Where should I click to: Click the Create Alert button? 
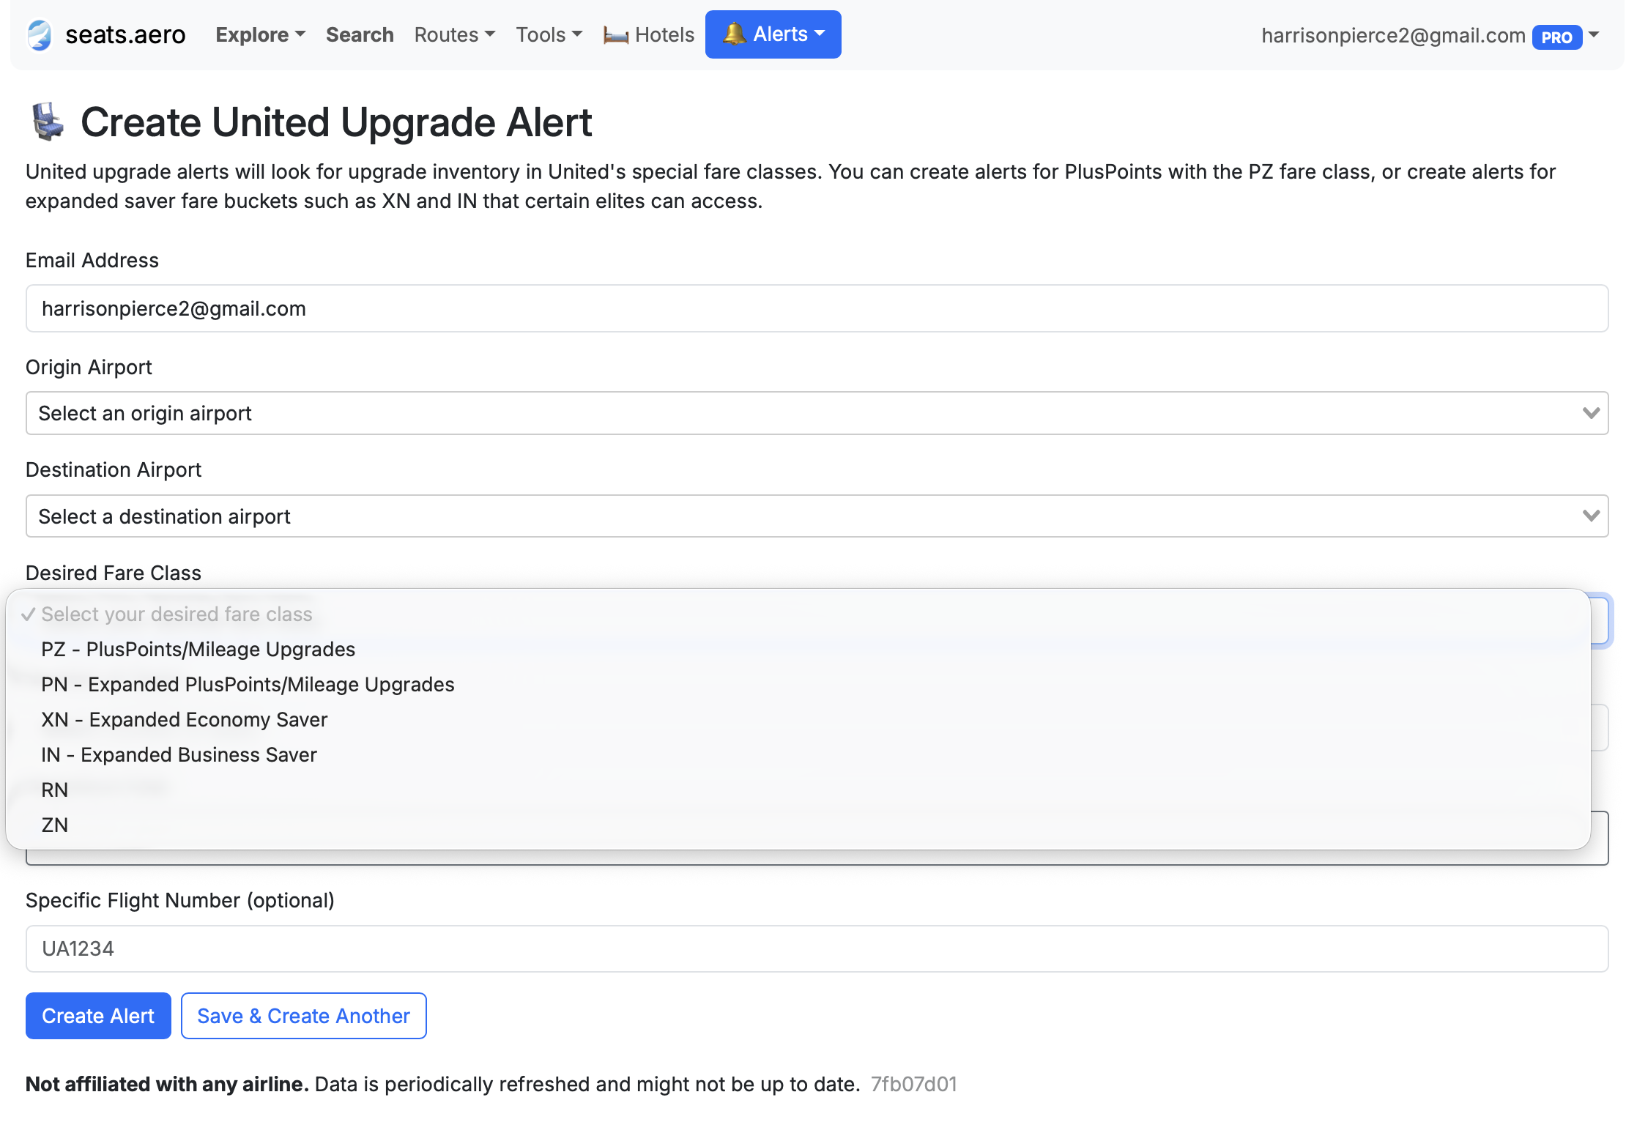[x=98, y=1016]
